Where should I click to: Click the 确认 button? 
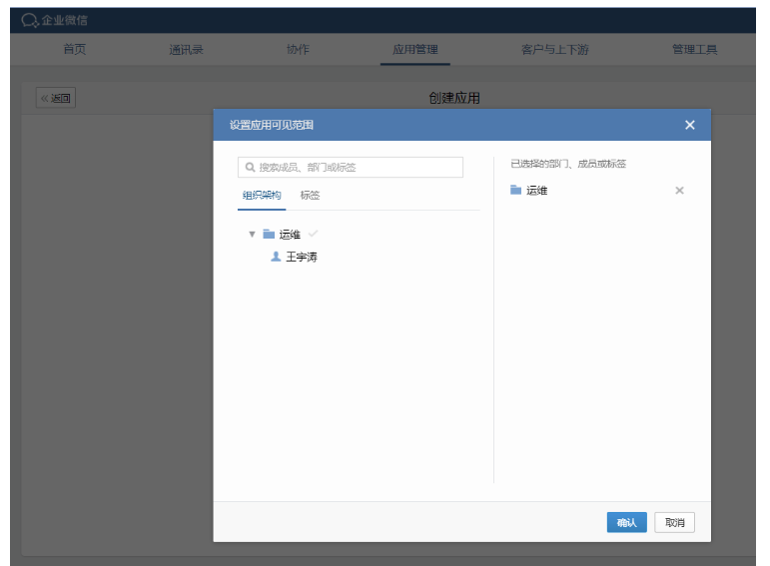pos(626,522)
